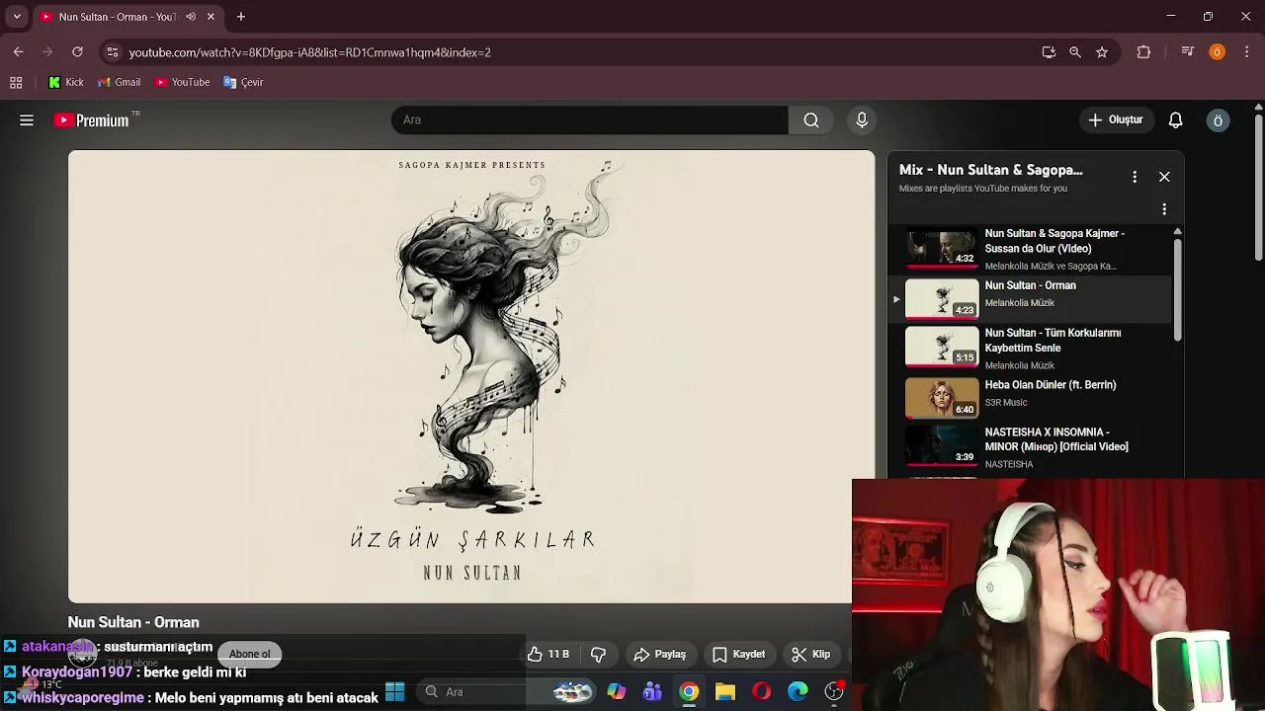Open Chrome profile orange avatar
1265x711 pixels.
pyautogui.click(x=1218, y=52)
